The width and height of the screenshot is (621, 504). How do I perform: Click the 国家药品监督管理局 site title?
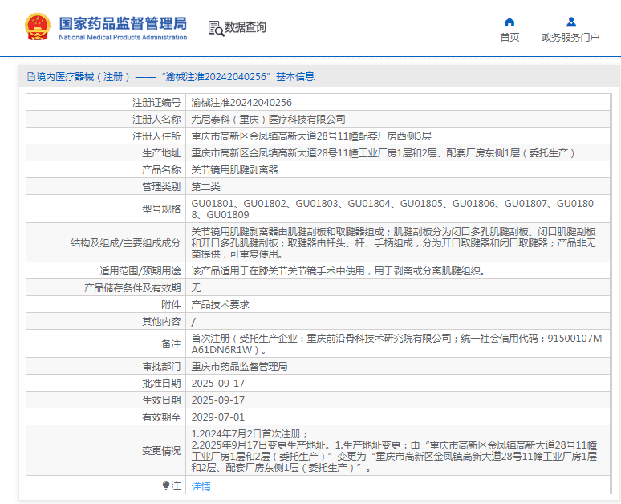[123, 22]
